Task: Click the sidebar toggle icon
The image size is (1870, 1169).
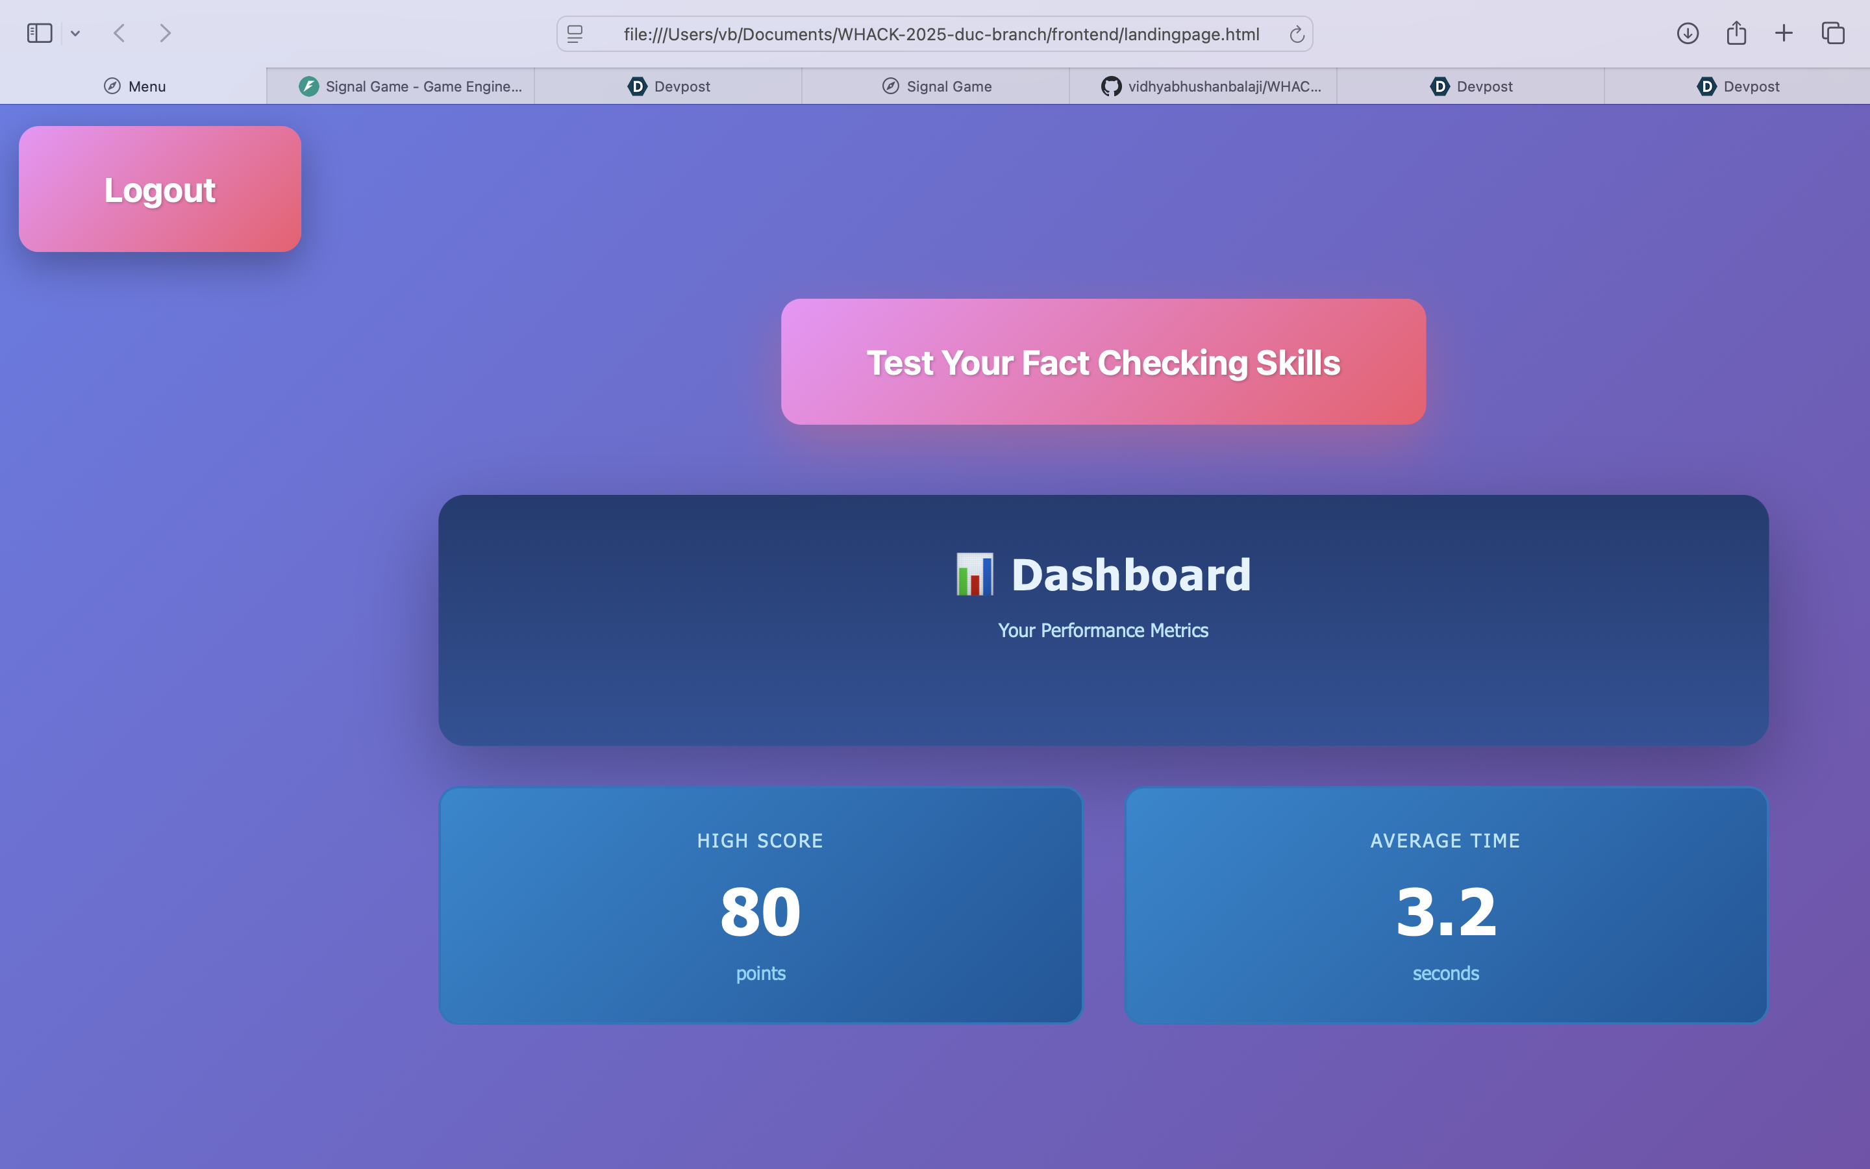Action: tap(40, 33)
